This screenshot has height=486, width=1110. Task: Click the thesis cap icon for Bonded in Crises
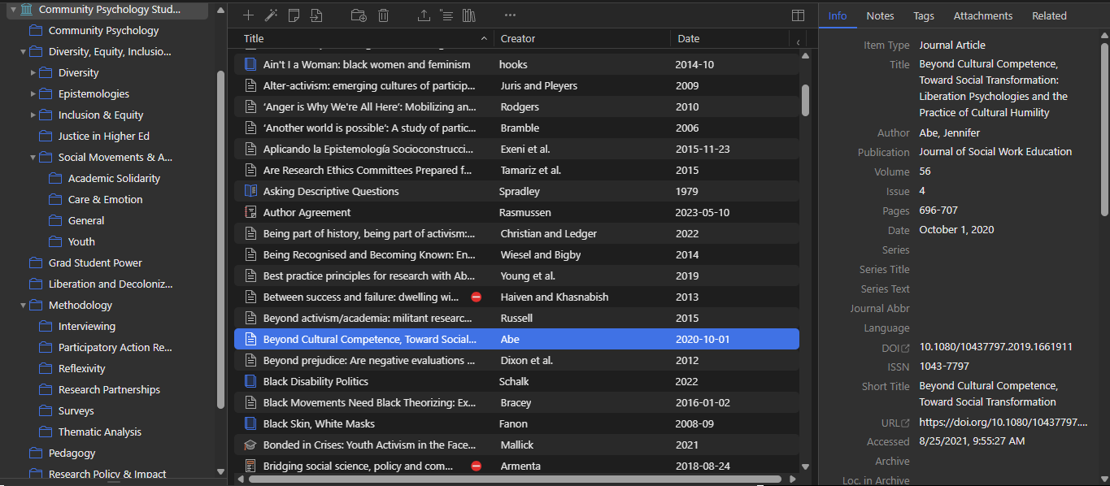coord(250,445)
